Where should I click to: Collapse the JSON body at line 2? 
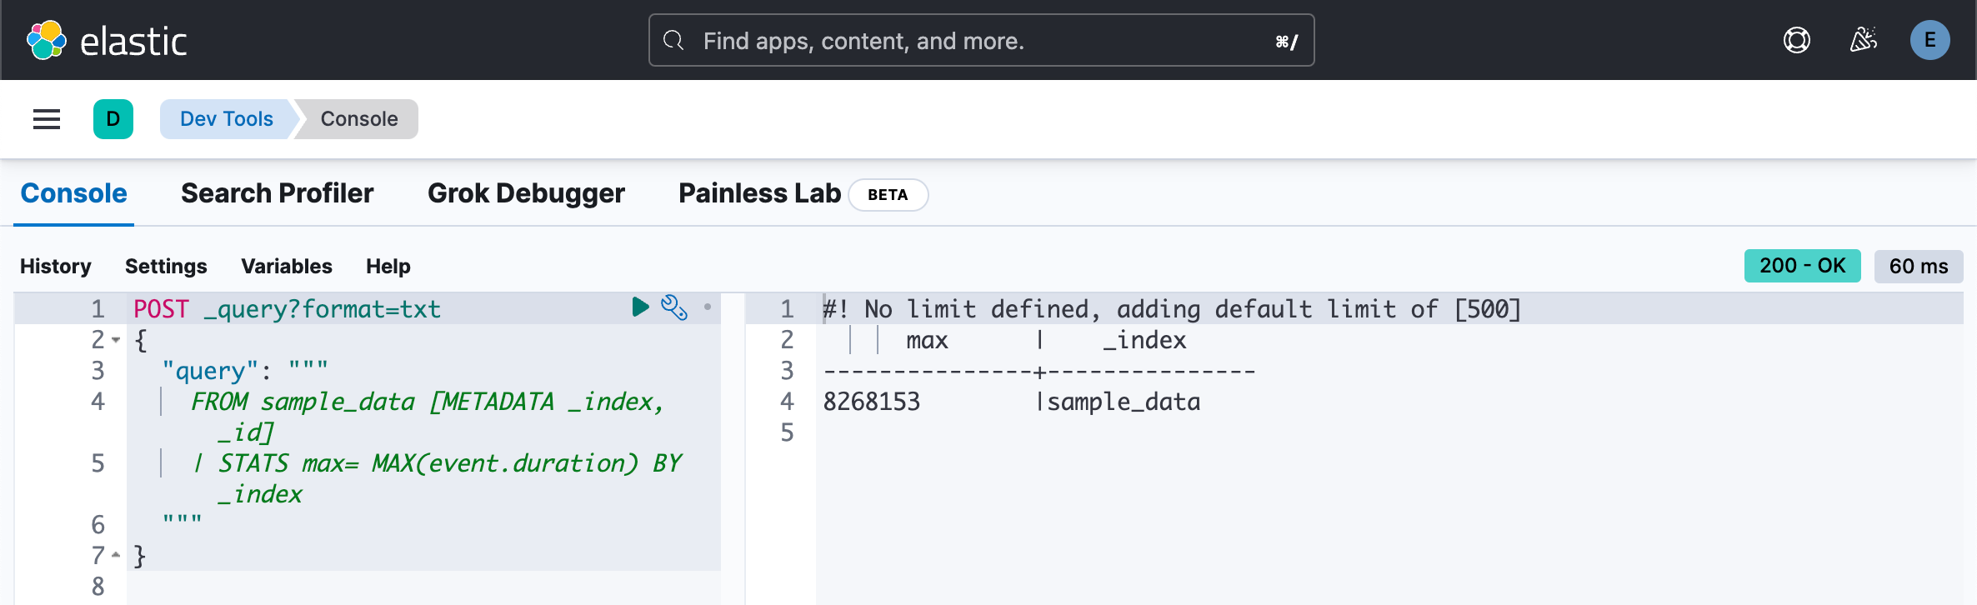click(116, 340)
